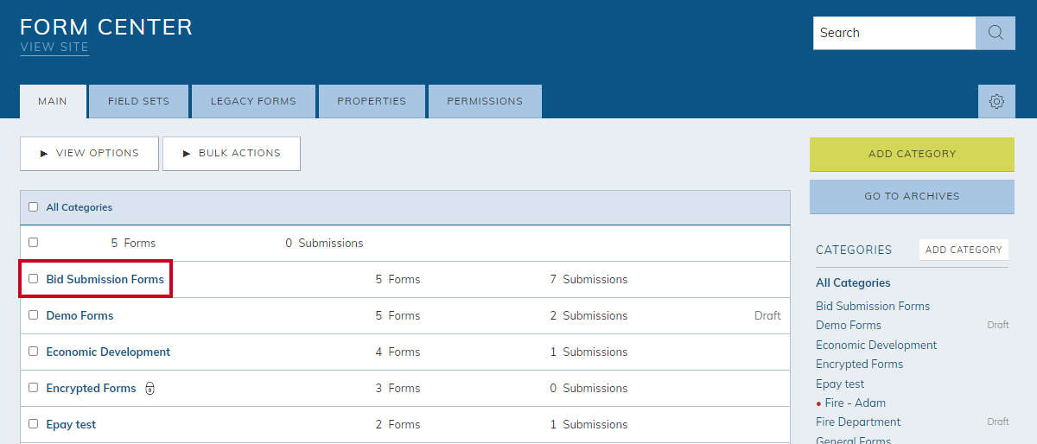Screen dimensions: 1037x444
Task: Open Epay test category in list
Action: click(71, 424)
